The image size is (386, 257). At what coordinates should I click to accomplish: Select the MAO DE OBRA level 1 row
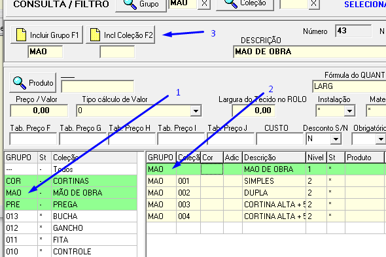266,169
